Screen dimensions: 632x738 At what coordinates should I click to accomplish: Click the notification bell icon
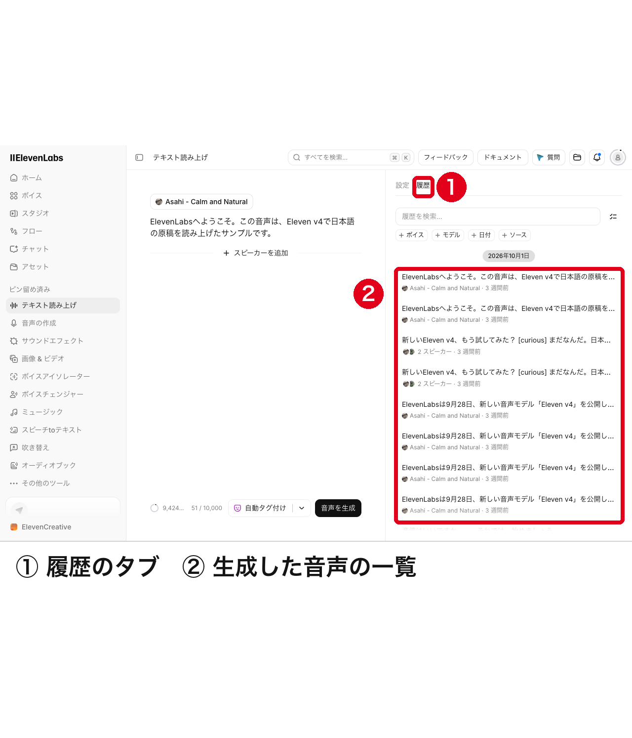[597, 158]
